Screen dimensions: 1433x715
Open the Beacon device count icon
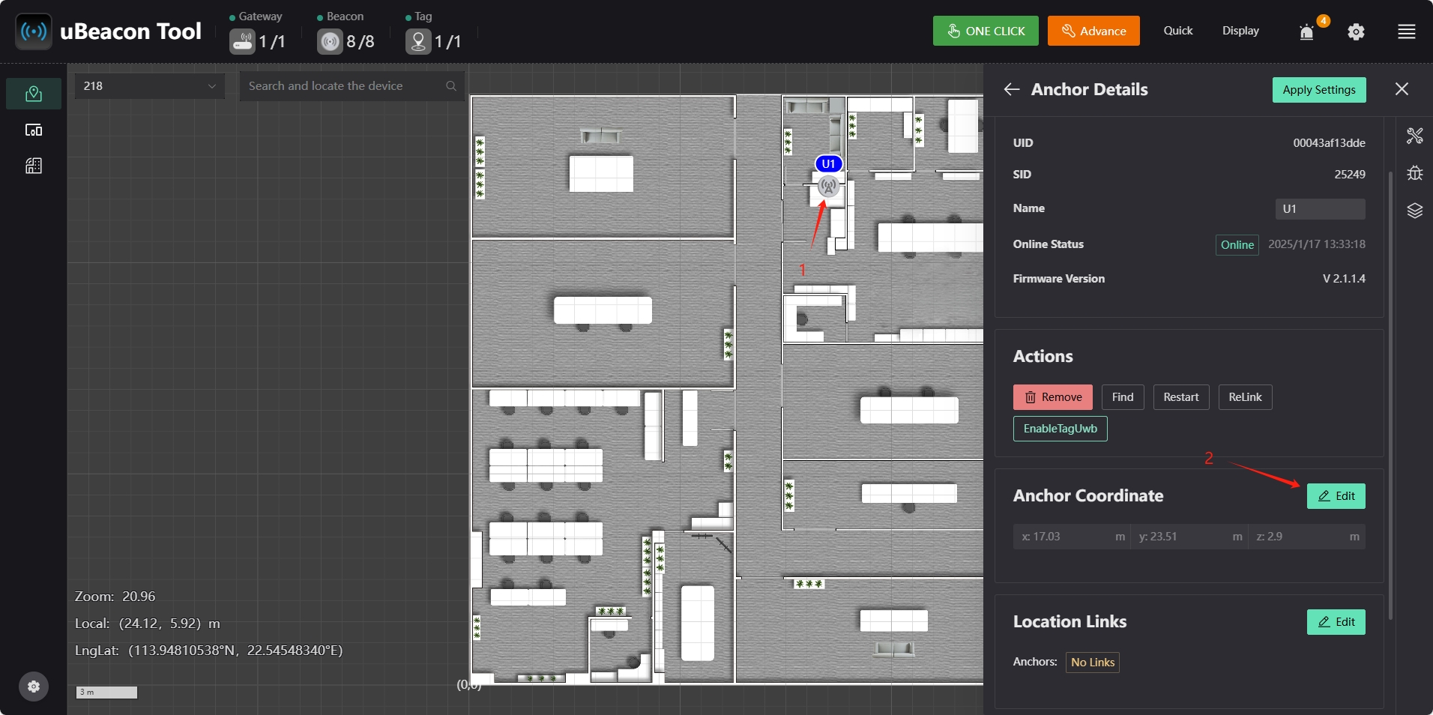tap(330, 41)
